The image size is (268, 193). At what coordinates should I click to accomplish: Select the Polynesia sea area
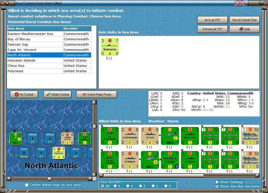49,71
